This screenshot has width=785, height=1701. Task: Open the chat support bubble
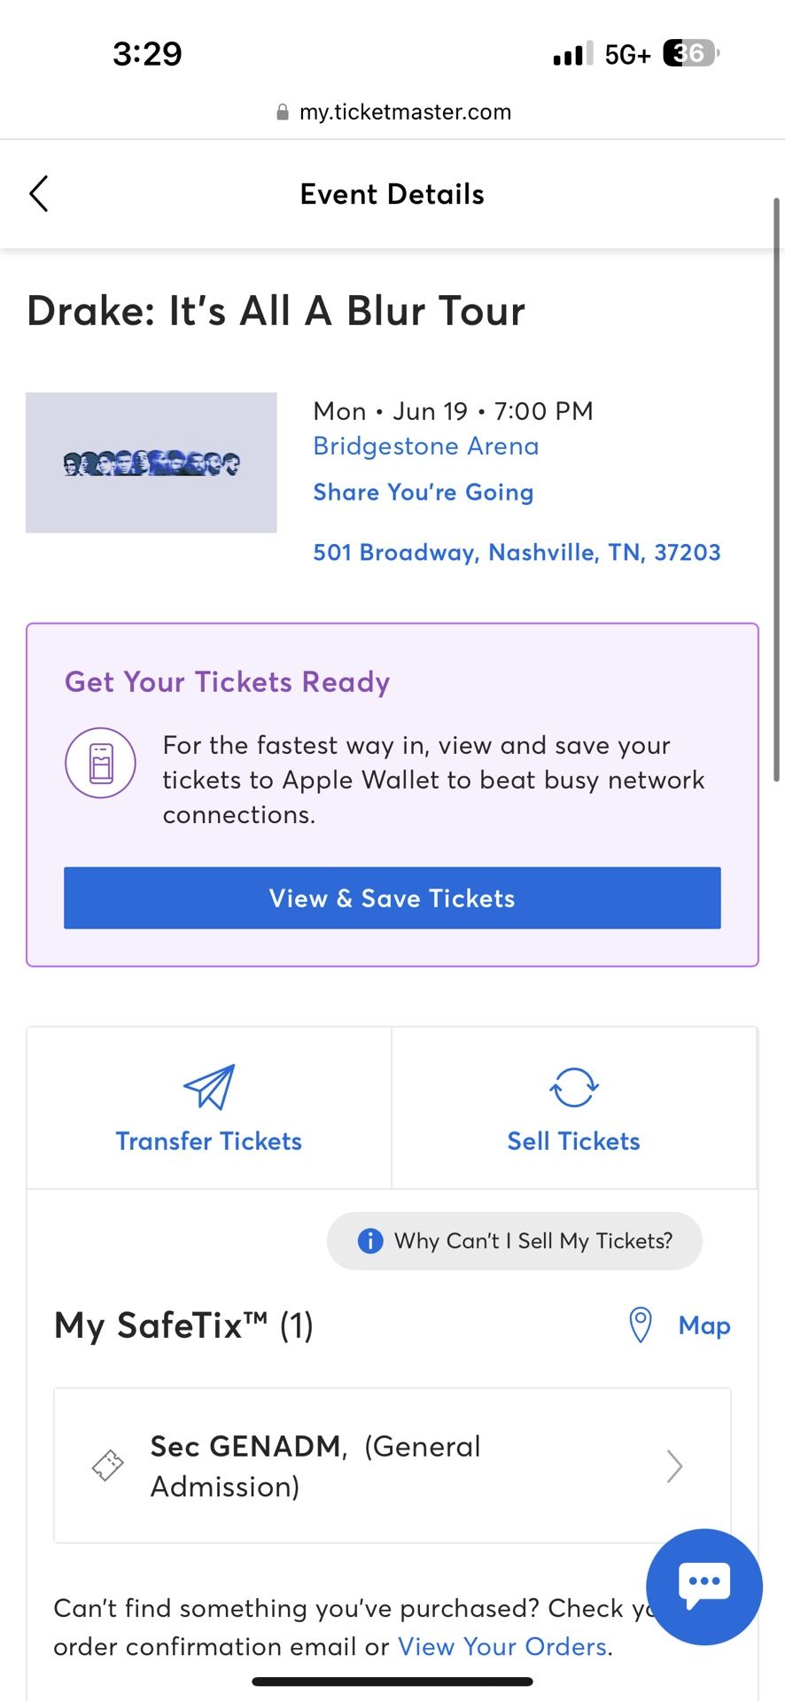704,1587
